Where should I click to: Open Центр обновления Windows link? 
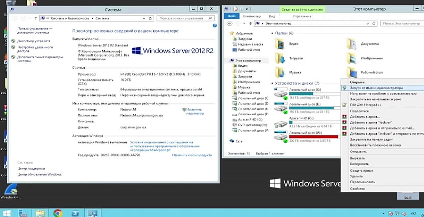[x=39, y=174]
